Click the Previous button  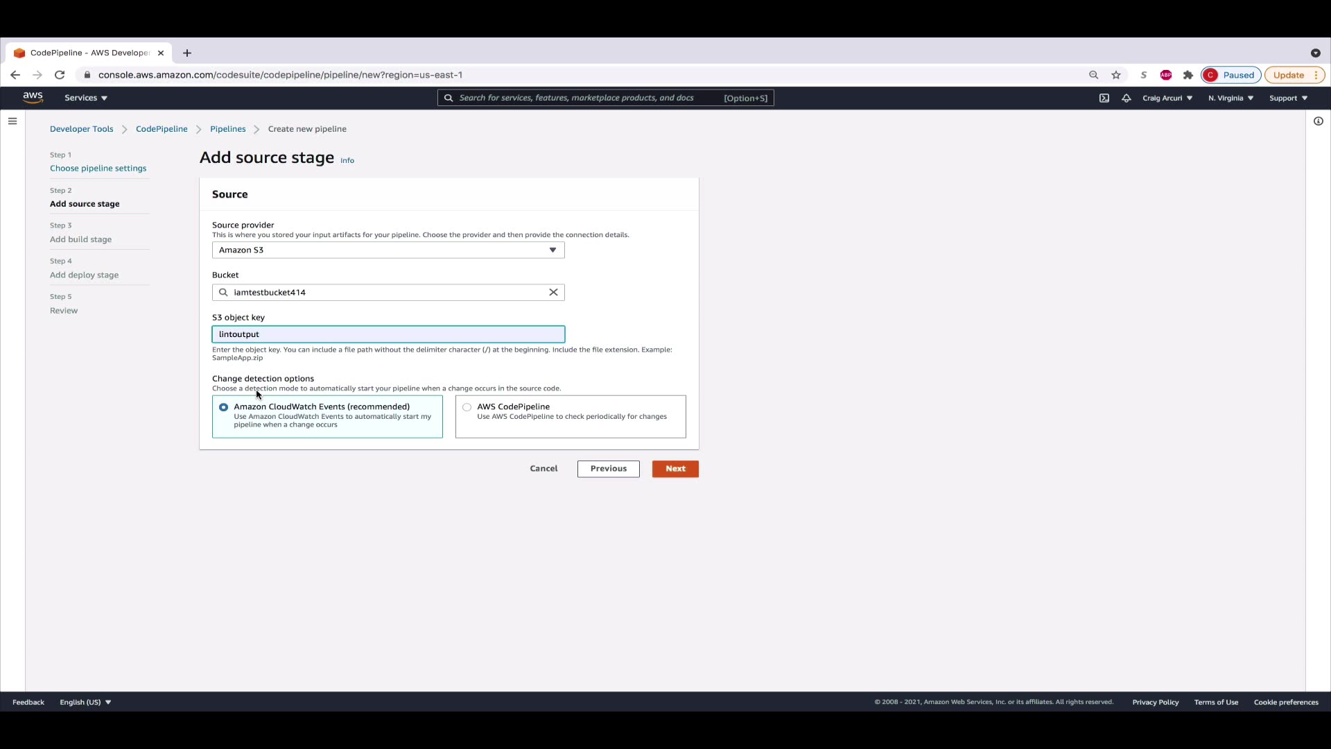click(x=608, y=469)
